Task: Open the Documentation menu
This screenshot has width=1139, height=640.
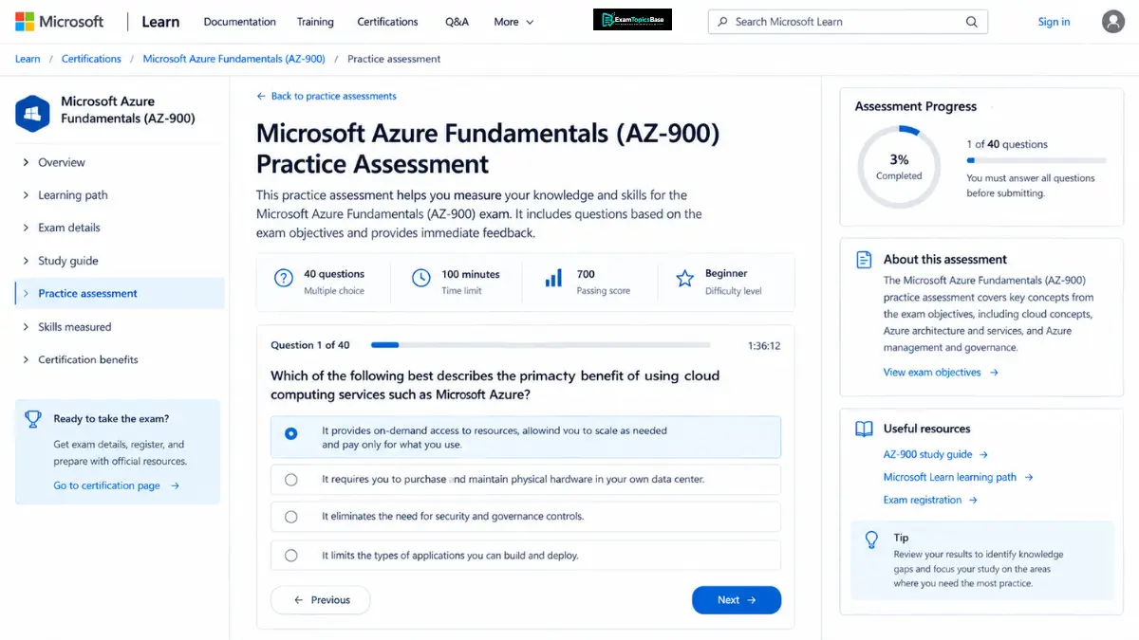Action: click(x=240, y=22)
